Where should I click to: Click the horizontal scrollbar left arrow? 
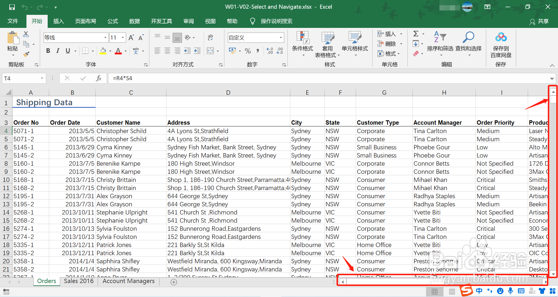pyautogui.click(x=343, y=282)
